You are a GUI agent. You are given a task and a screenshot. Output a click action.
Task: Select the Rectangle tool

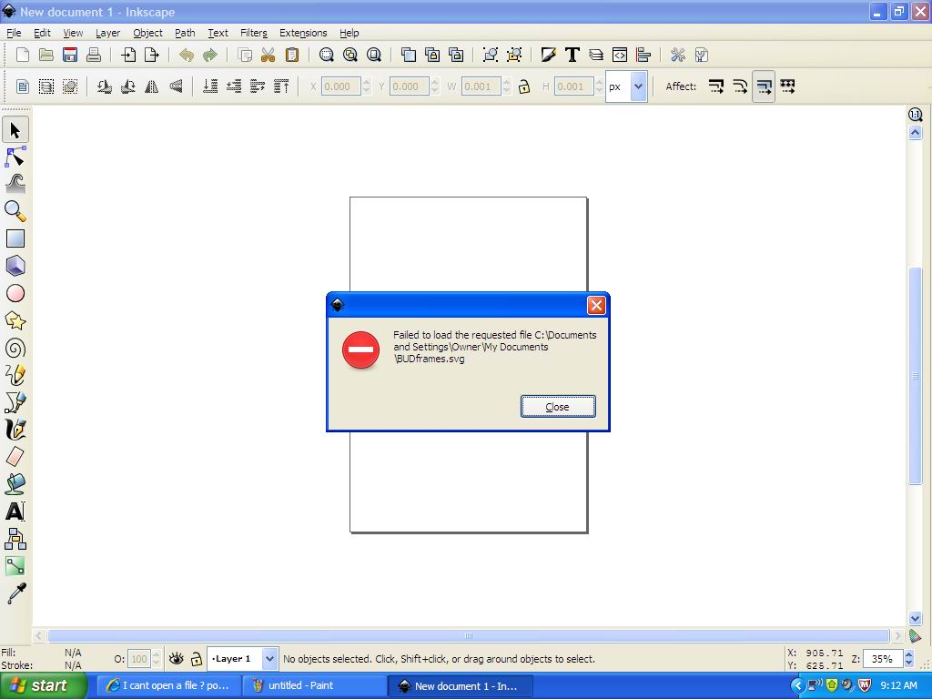pyautogui.click(x=15, y=238)
